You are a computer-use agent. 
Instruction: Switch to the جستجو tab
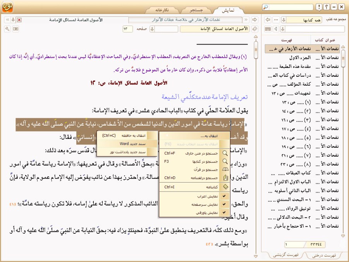coord(196,10)
